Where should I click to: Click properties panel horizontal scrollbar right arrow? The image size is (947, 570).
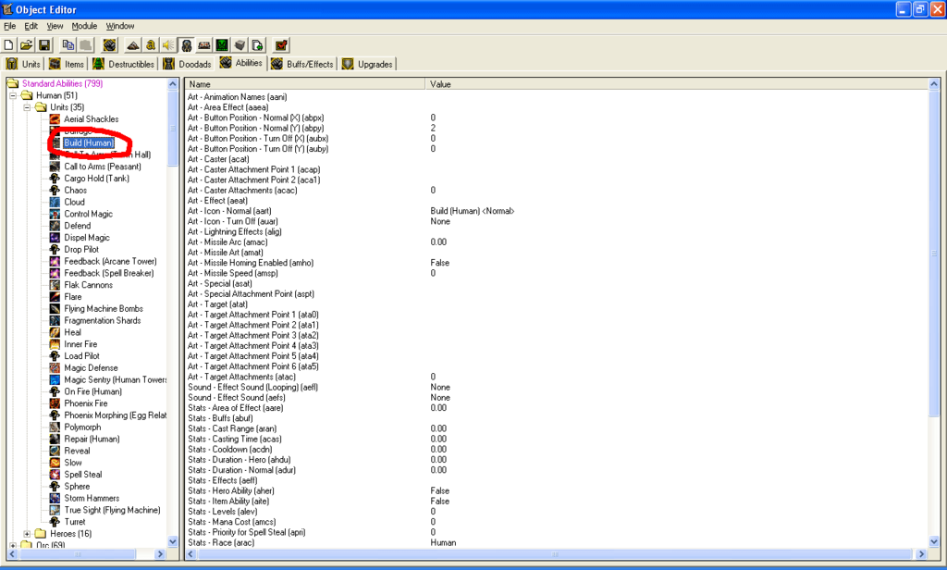click(x=921, y=553)
